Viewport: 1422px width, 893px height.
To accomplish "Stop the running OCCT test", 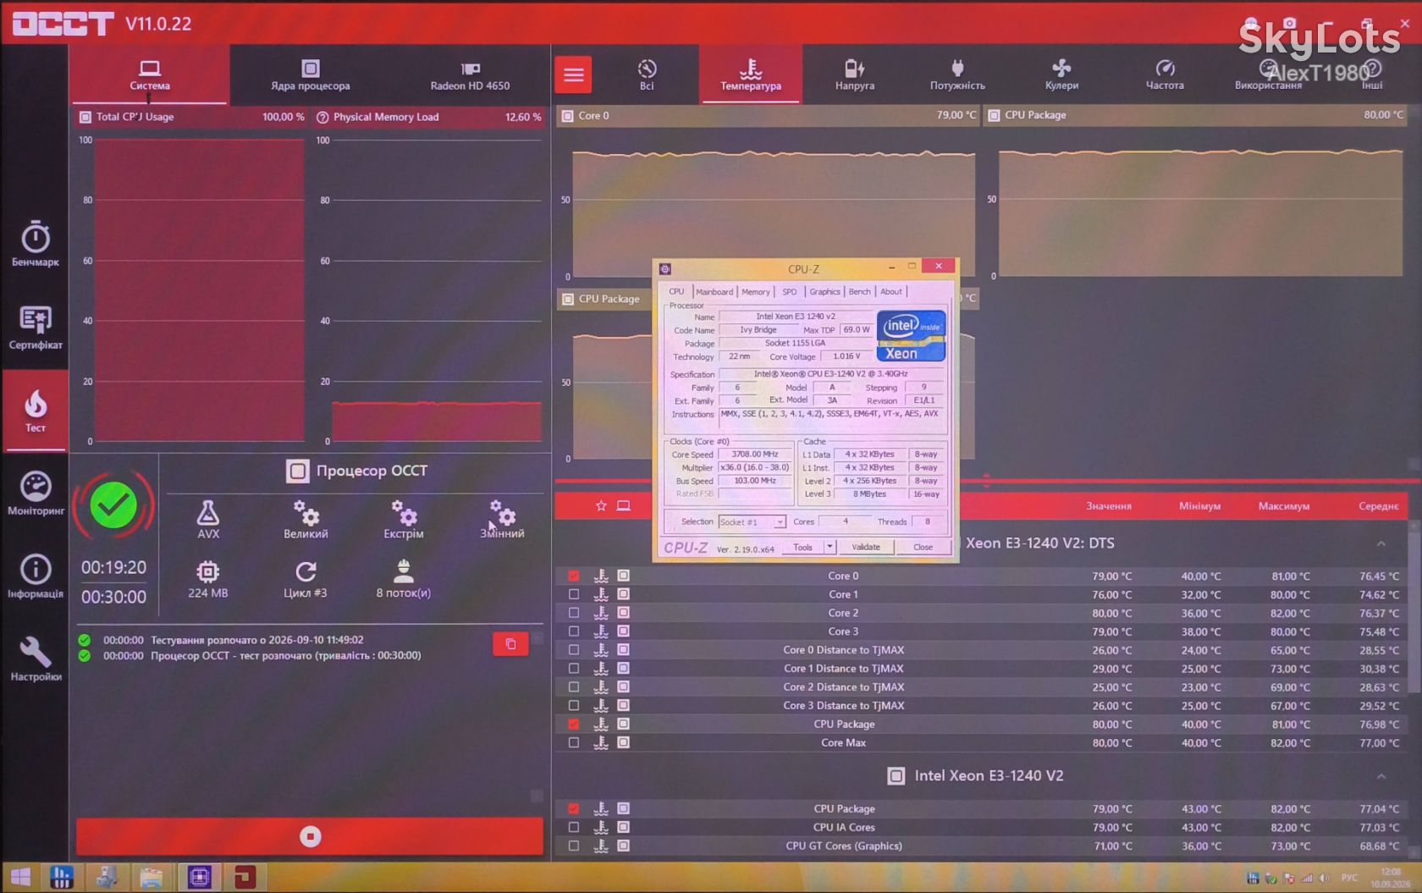I will point(310,836).
